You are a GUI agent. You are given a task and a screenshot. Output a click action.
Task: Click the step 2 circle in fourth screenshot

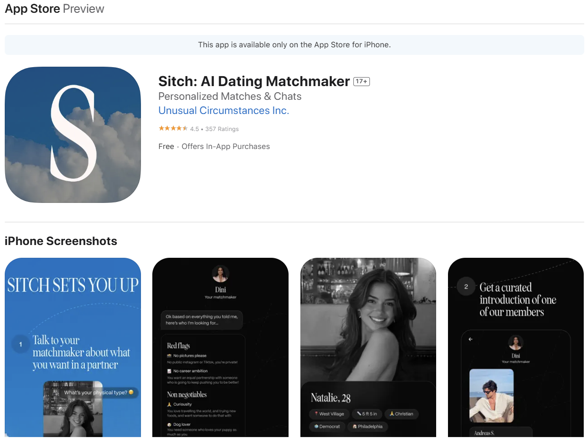pos(466,287)
